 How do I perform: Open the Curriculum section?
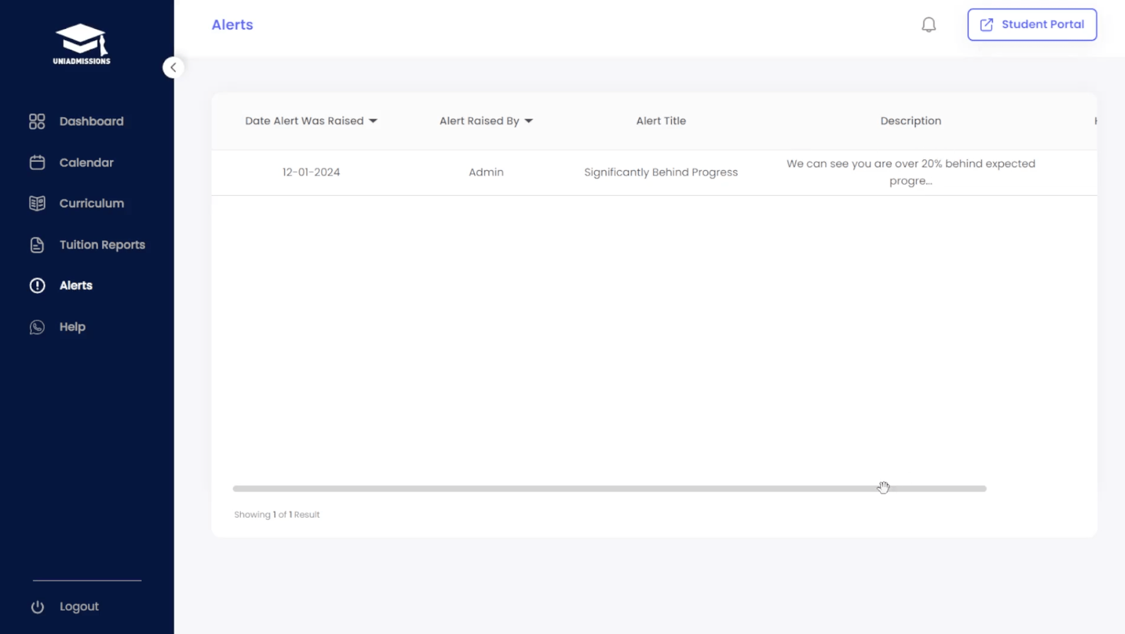(x=91, y=203)
